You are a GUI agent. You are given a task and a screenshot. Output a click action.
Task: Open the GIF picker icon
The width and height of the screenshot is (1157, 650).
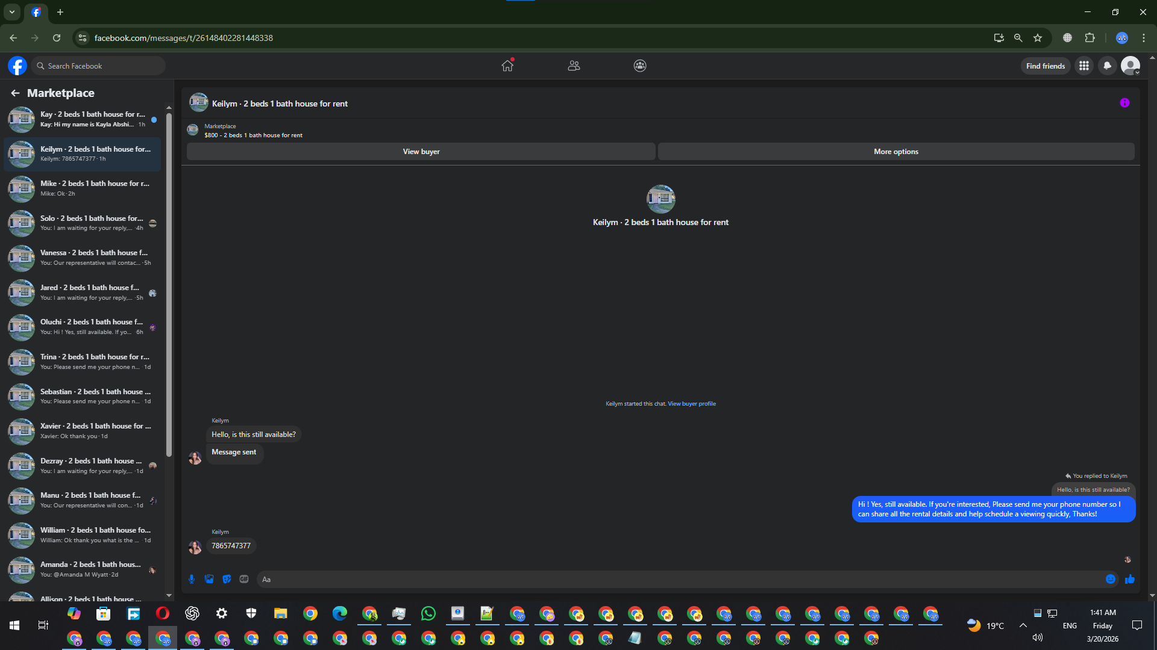point(244,579)
